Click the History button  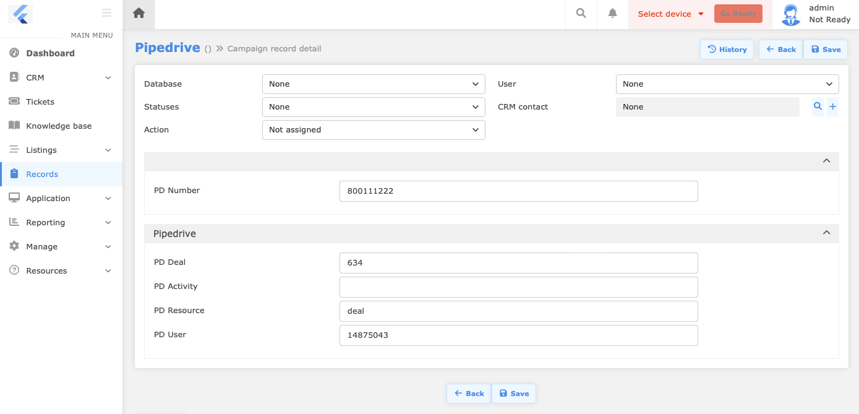(x=727, y=49)
